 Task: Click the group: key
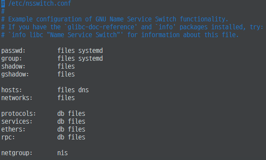[11, 59]
